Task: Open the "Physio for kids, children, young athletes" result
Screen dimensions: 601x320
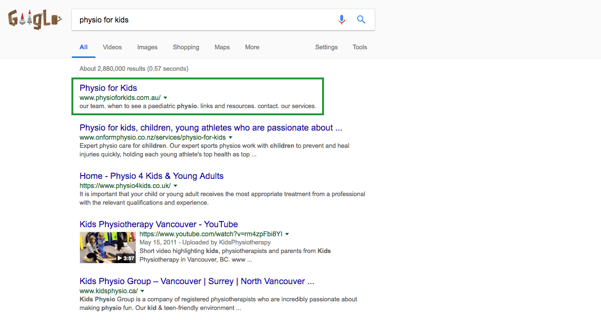Action: tap(211, 128)
